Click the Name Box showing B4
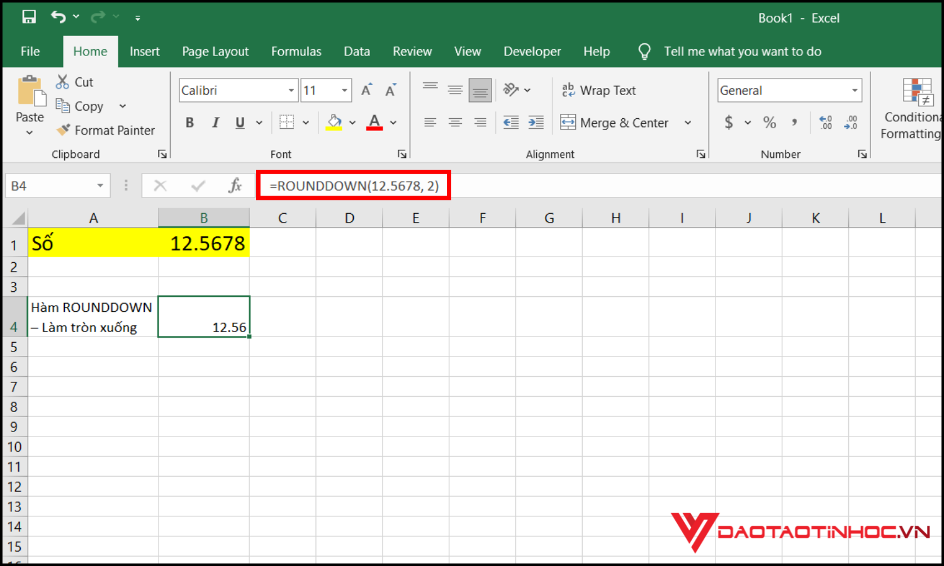Viewport: 944px width, 566px height. pos(50,186)
